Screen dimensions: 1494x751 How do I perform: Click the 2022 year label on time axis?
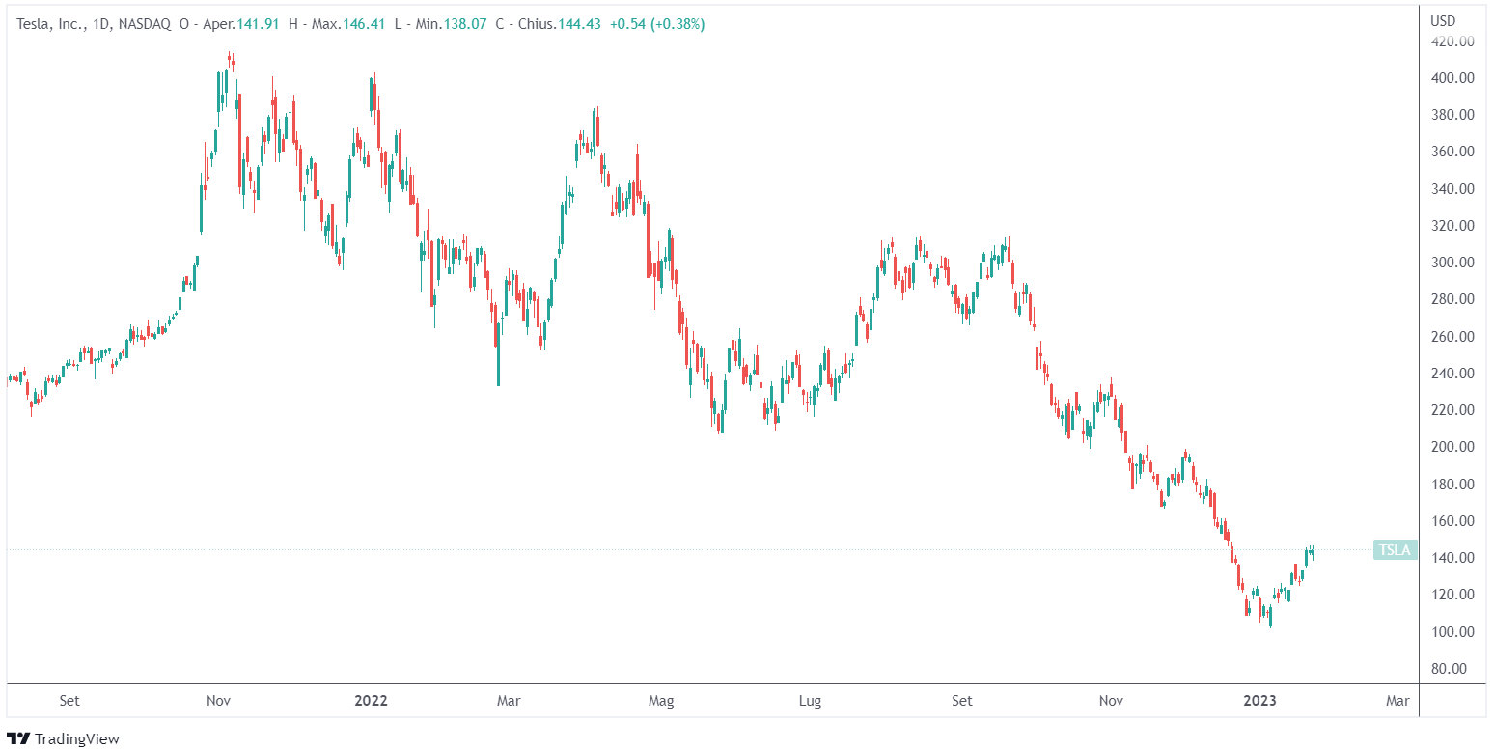point(371,700)
